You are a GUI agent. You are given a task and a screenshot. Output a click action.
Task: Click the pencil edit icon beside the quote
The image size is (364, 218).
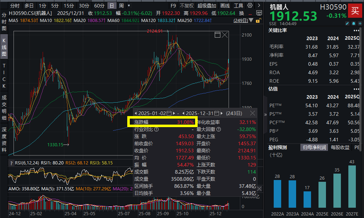tap(347, 23)
